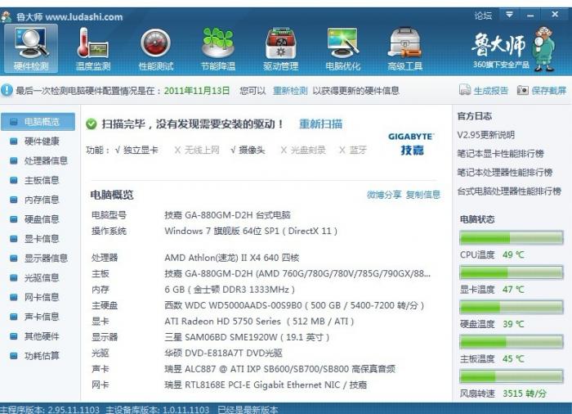Open the title bar dropdown menu arrow
The width and height of the screenshot is (572, 414).
click(509, 15)
